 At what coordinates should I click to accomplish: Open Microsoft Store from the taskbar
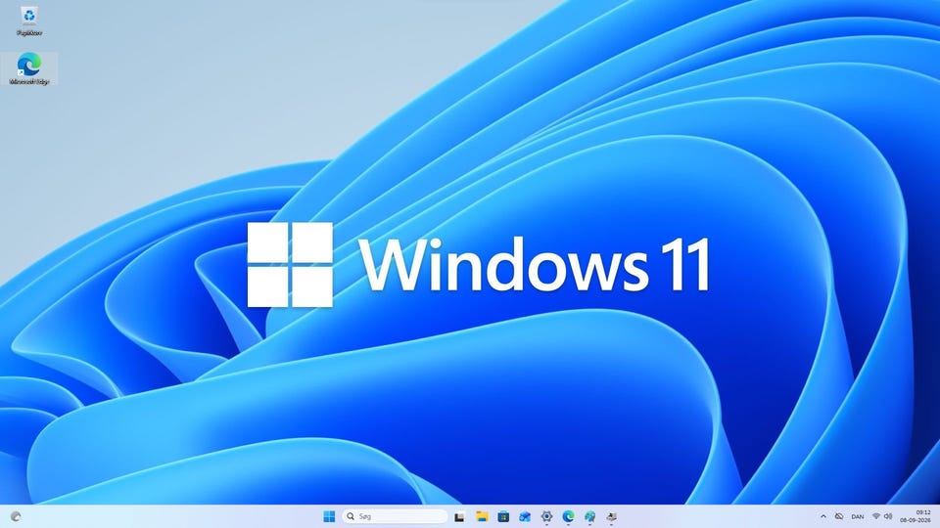point(503,516)
